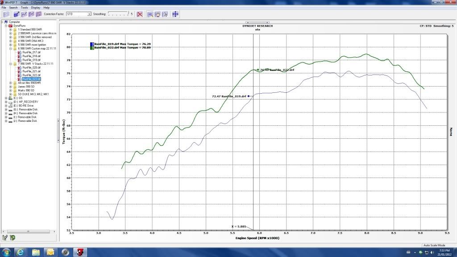Open Internet Explorer from the taskbar
The image size is (457, 257).
[x=21, y=252]
